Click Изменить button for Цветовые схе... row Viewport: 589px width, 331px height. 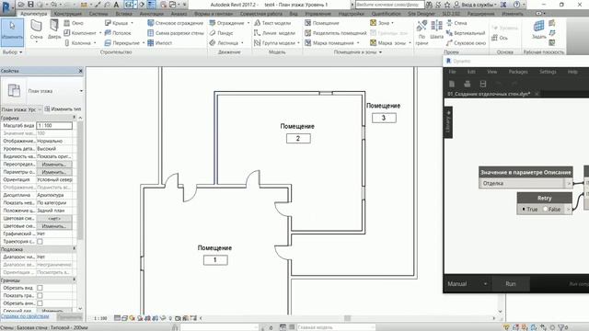[x=54, y=226]
